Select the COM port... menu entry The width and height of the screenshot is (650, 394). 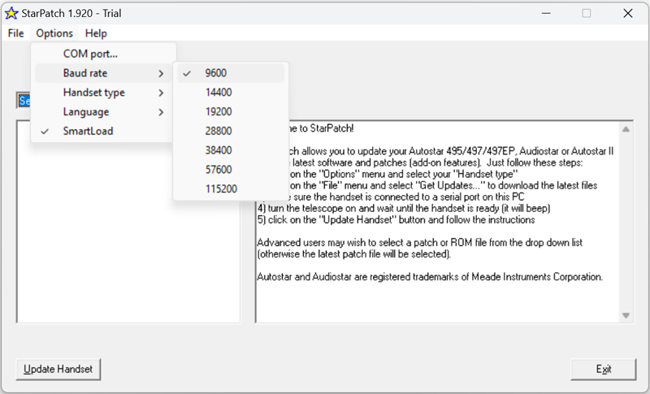[x=90, y=54]
